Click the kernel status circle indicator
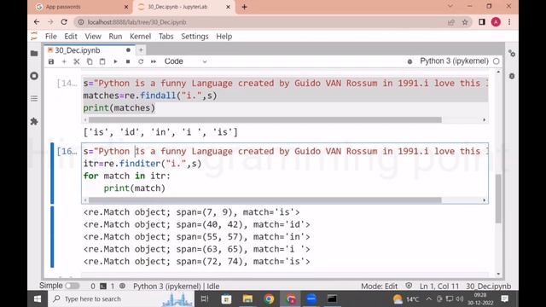Image resolution: width=546 pixels, height=307 pixels. (x=497, y=61)
